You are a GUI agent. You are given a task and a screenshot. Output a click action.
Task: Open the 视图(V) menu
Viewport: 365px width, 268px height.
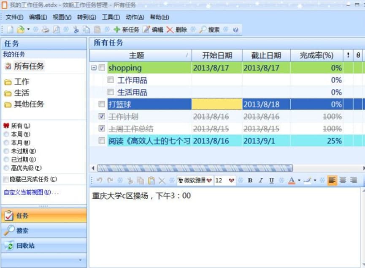62,17
